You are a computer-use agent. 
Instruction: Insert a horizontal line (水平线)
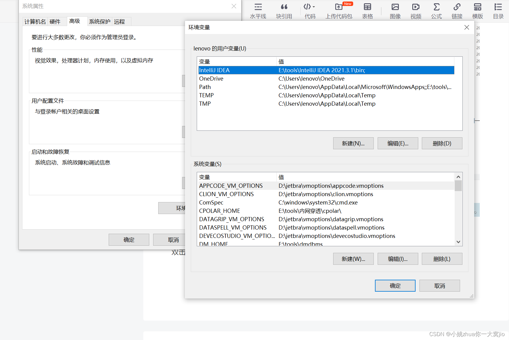click(258, 10)
